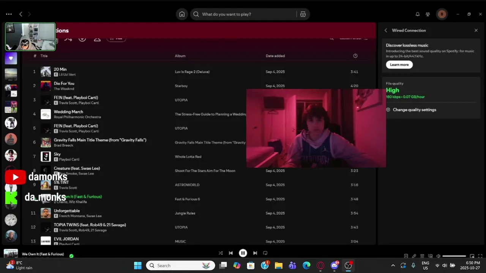Select the TOPIA TWINS track
Viewport: 486px width, 273px height.
pos(90,225)
